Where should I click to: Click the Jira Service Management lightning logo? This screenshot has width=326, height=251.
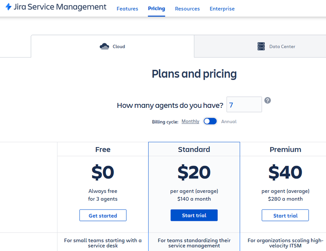[8, 7]
